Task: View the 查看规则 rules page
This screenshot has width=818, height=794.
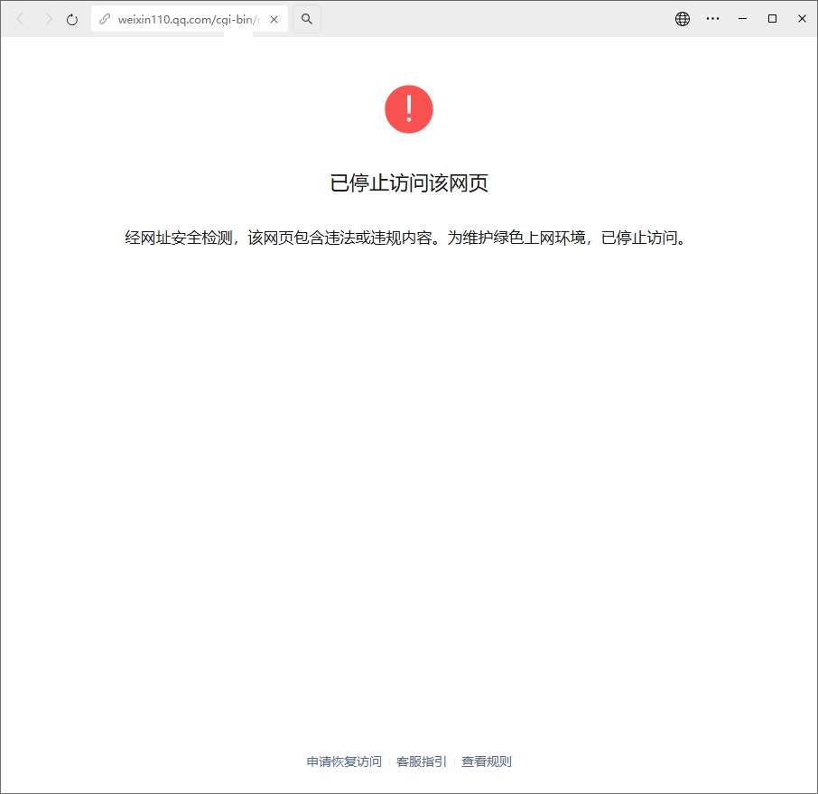Action: (486, 761)
